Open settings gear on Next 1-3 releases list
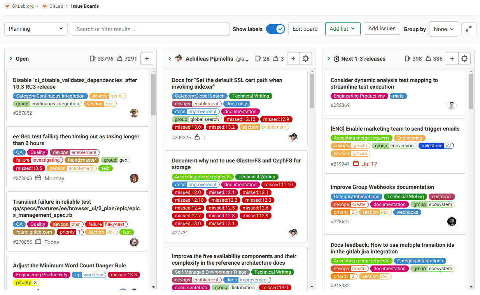Viewport: 480px width, 295px height. point(464,58)
